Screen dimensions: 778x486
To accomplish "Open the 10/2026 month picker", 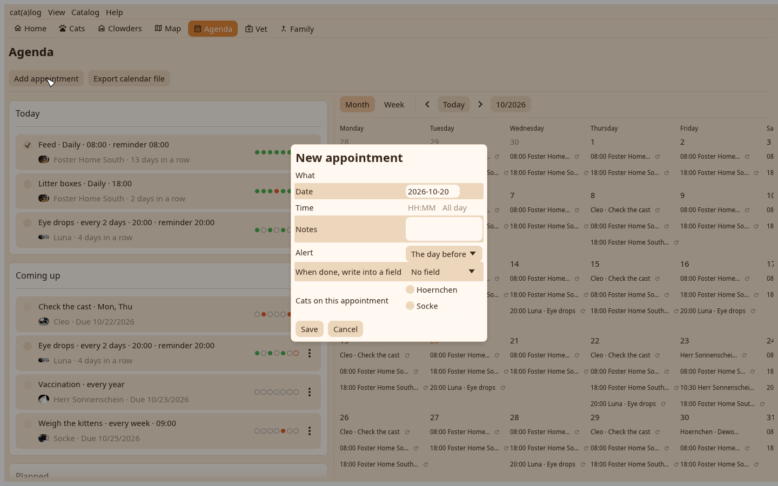I will [x=511, y=104].
